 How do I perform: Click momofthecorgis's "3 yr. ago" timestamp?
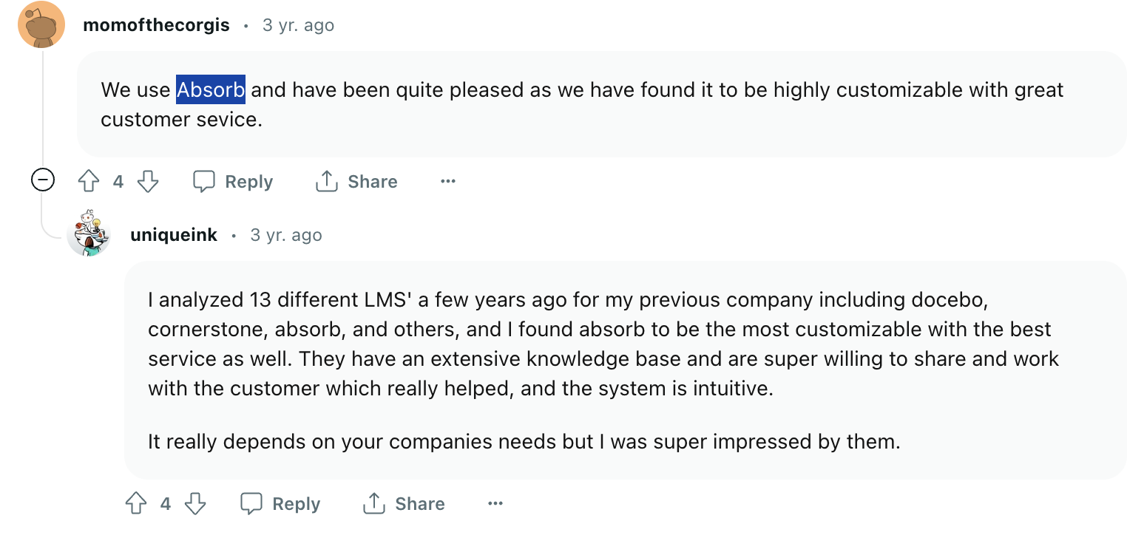point(298,25)
